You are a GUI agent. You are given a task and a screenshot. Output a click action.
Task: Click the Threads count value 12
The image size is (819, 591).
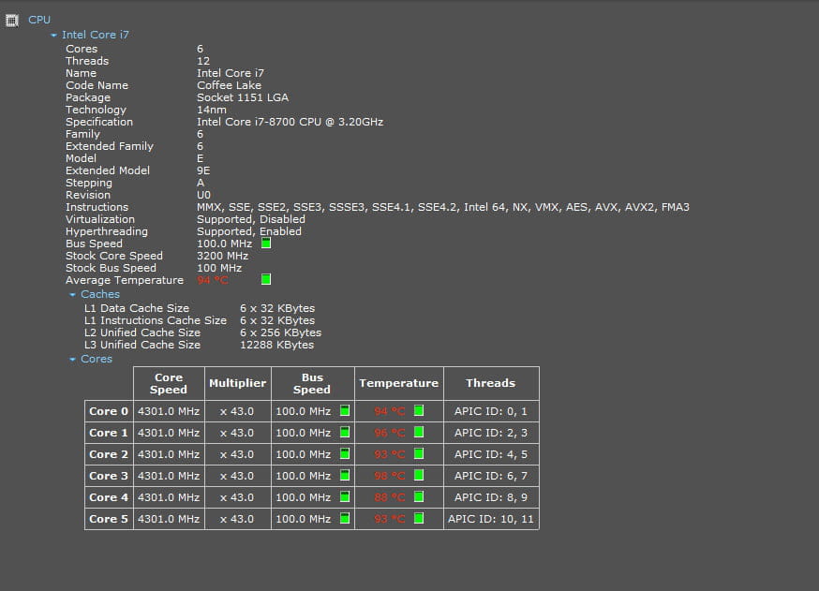203,61
